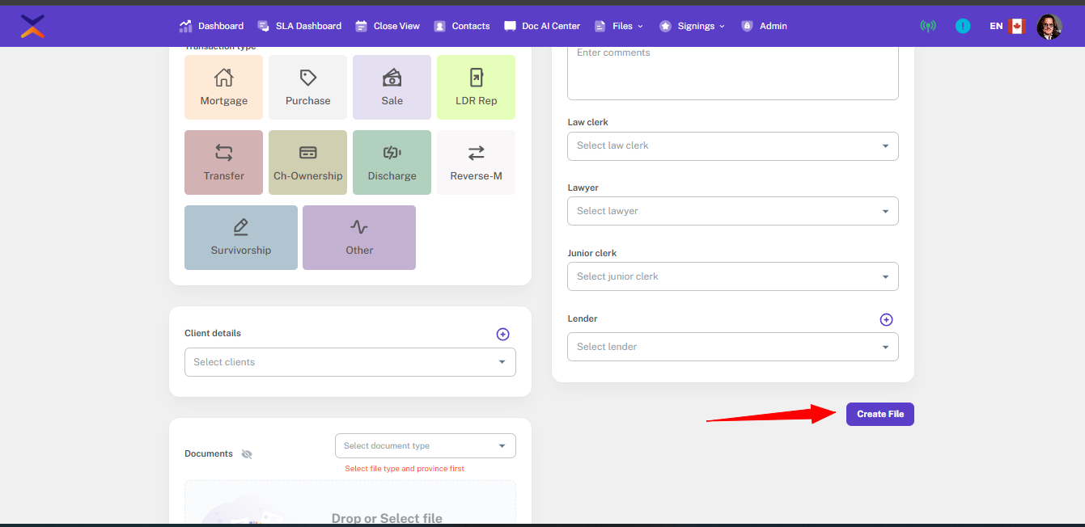Screen dimensions: 1085x527
Task: Select the LDR Rep transaction option
Action: pos(476,87)
